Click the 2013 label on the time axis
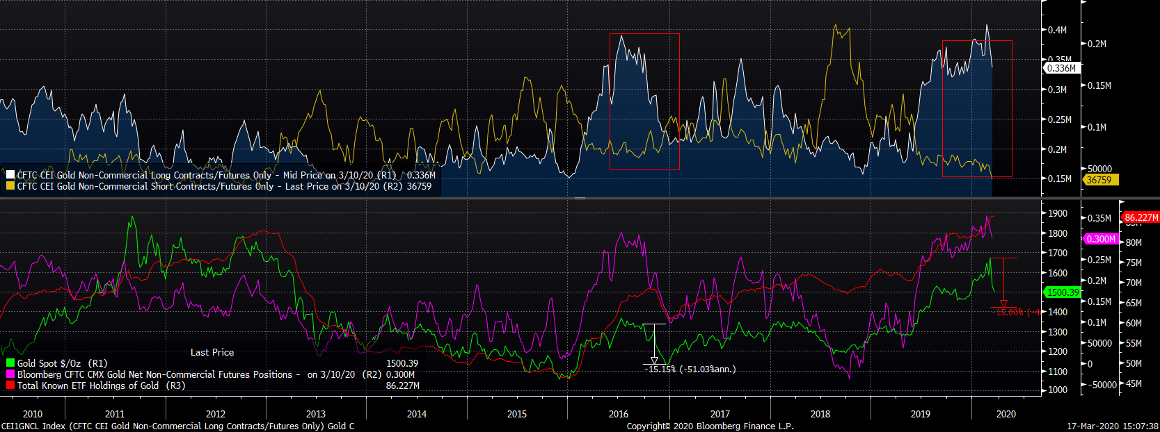The width and height of the screenshot is (1160, 432). [x=316, y=414]
